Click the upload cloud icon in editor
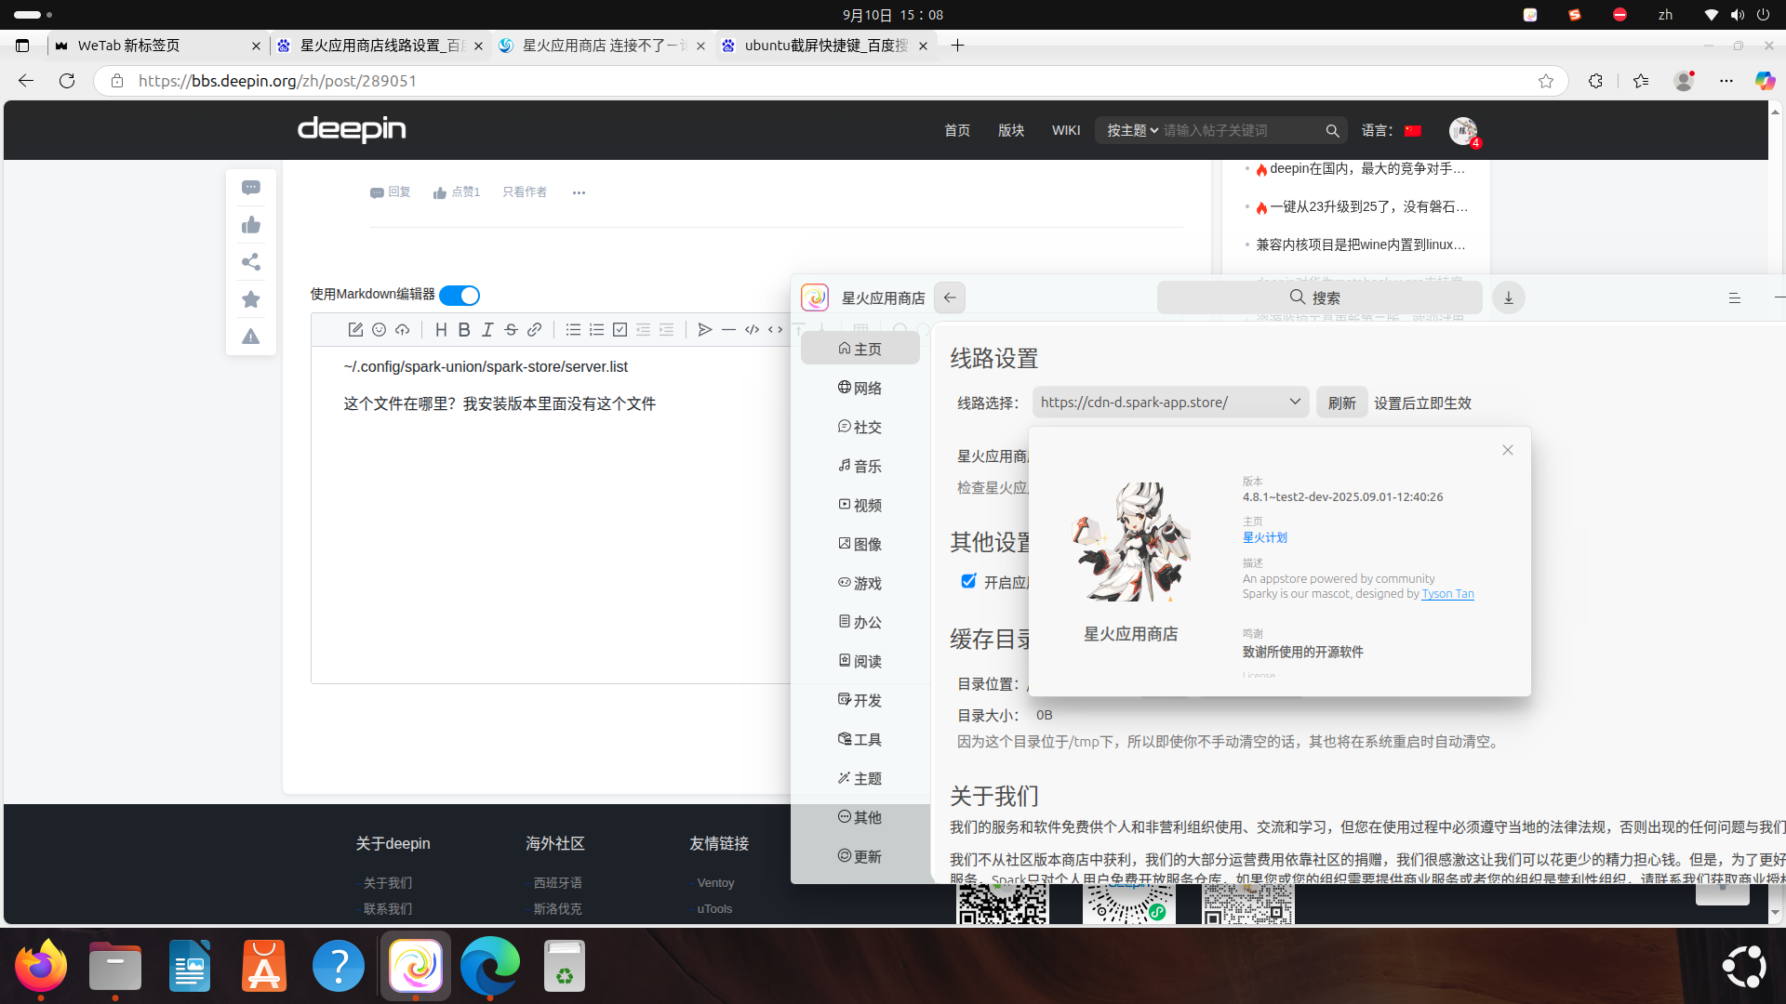 pos(402,330)
